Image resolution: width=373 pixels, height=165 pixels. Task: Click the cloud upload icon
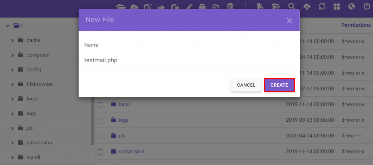click(307, 6)
